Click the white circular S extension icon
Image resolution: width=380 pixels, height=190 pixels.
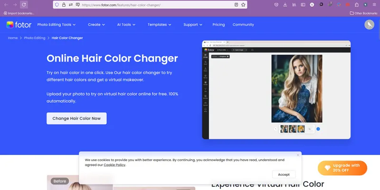click(x=312, y=5)
